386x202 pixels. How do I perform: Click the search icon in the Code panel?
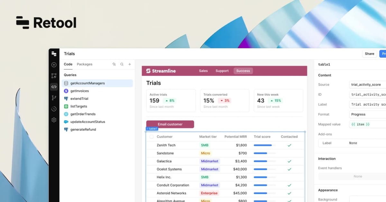[122, 64]
